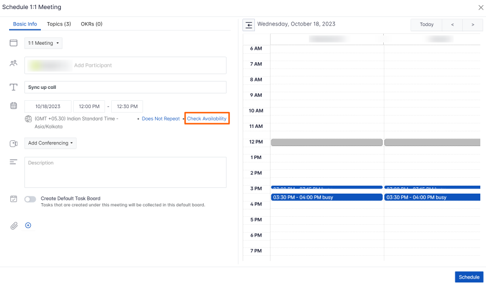Click the Today button
This screenshot has width=486, height=287.
tap(426, 24)
